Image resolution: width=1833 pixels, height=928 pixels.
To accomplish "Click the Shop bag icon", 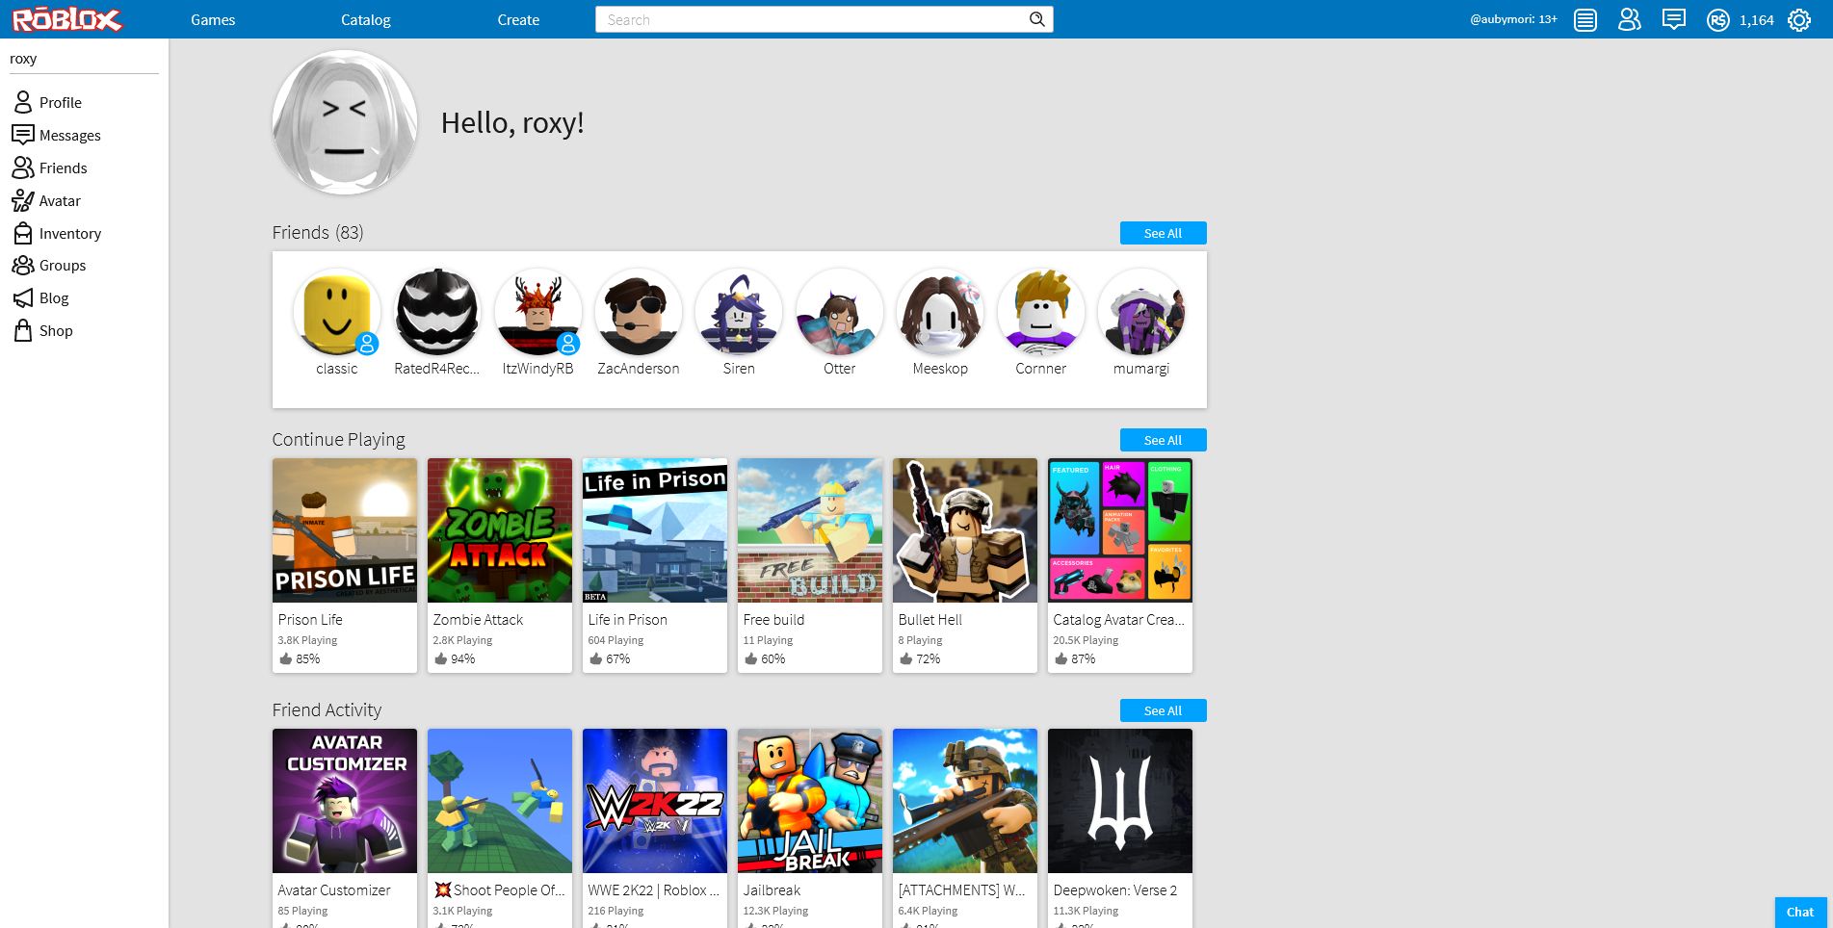I will (23, 330).
